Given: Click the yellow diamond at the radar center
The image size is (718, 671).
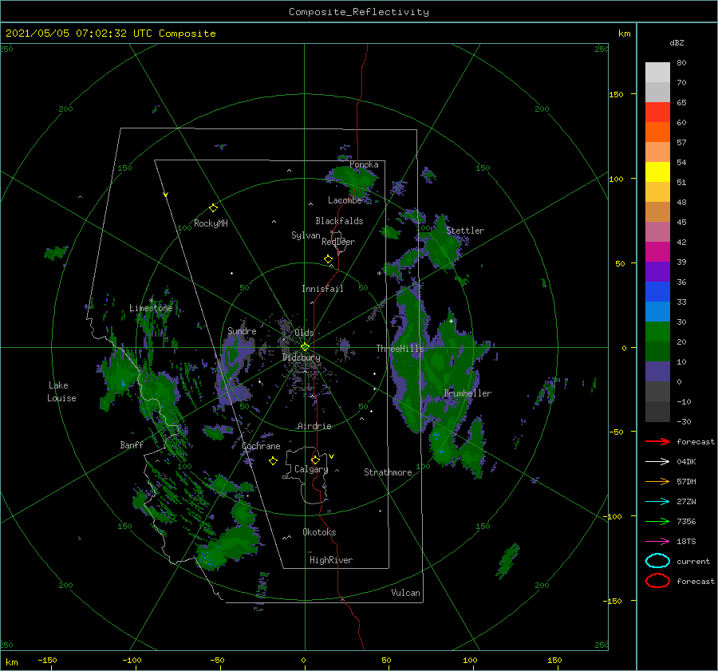Looking at the screenshot, I should click(305, 347).
